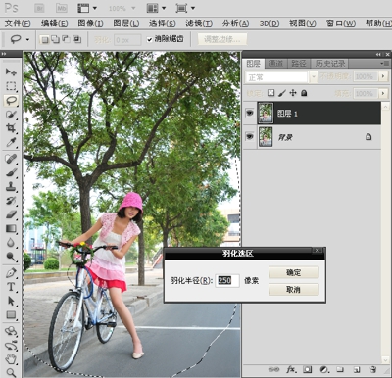Select the Type tool
392x378 pixels.
click(x=11, y=287)
